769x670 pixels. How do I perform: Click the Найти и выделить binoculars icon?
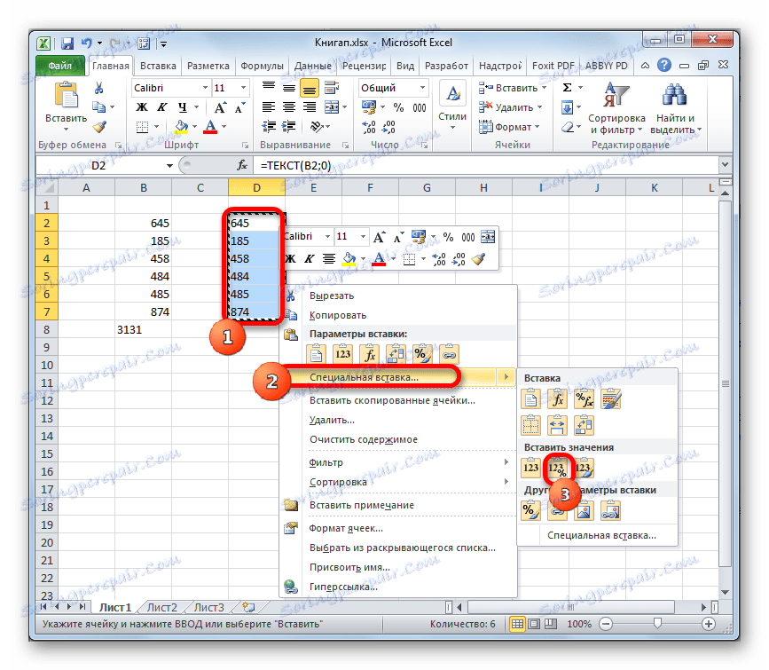(x=674, y=95)
